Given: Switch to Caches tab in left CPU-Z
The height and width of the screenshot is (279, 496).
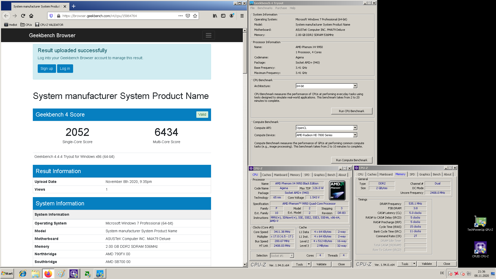Looking at the screenshot, I should click(266, 175).
